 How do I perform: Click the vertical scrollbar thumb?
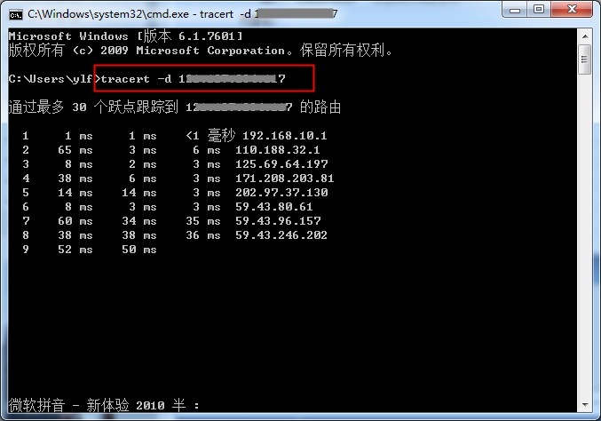pos(585,60)
